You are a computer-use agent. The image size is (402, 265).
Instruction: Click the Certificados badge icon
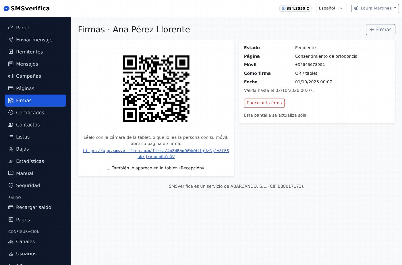[x=11, y=113]
